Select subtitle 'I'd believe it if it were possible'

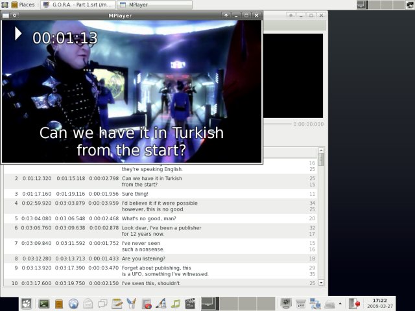(160, 206)
